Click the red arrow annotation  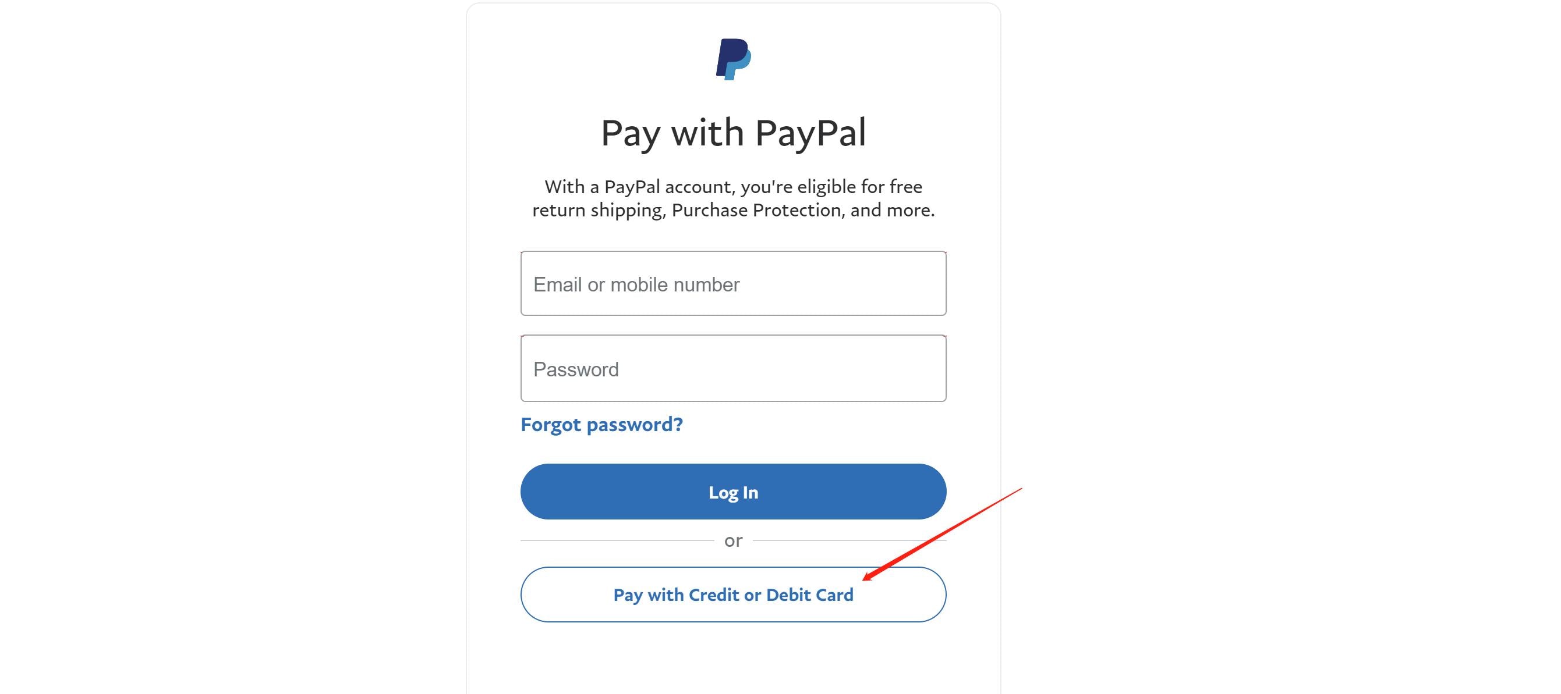946,532
